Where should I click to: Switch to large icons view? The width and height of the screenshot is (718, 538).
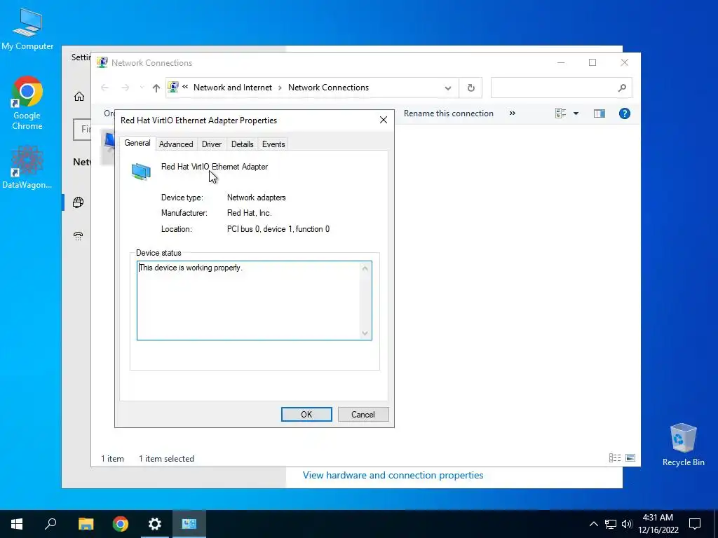[630, 458]
